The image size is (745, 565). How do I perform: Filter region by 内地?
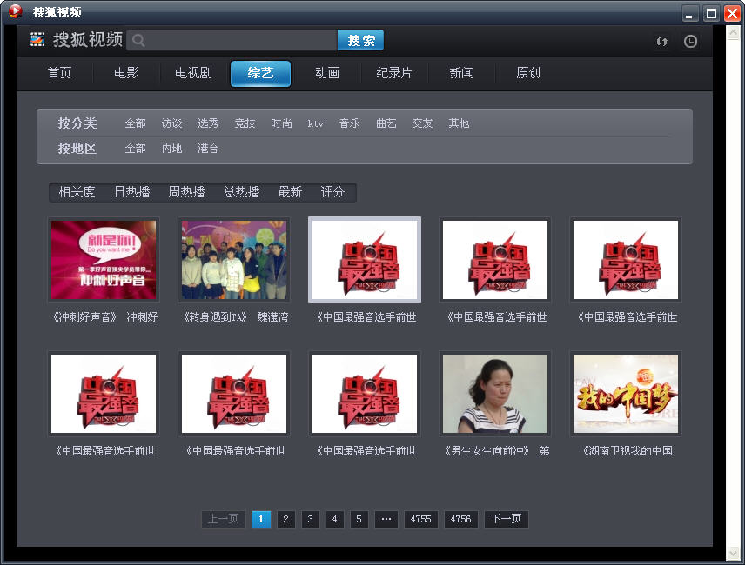172,149
